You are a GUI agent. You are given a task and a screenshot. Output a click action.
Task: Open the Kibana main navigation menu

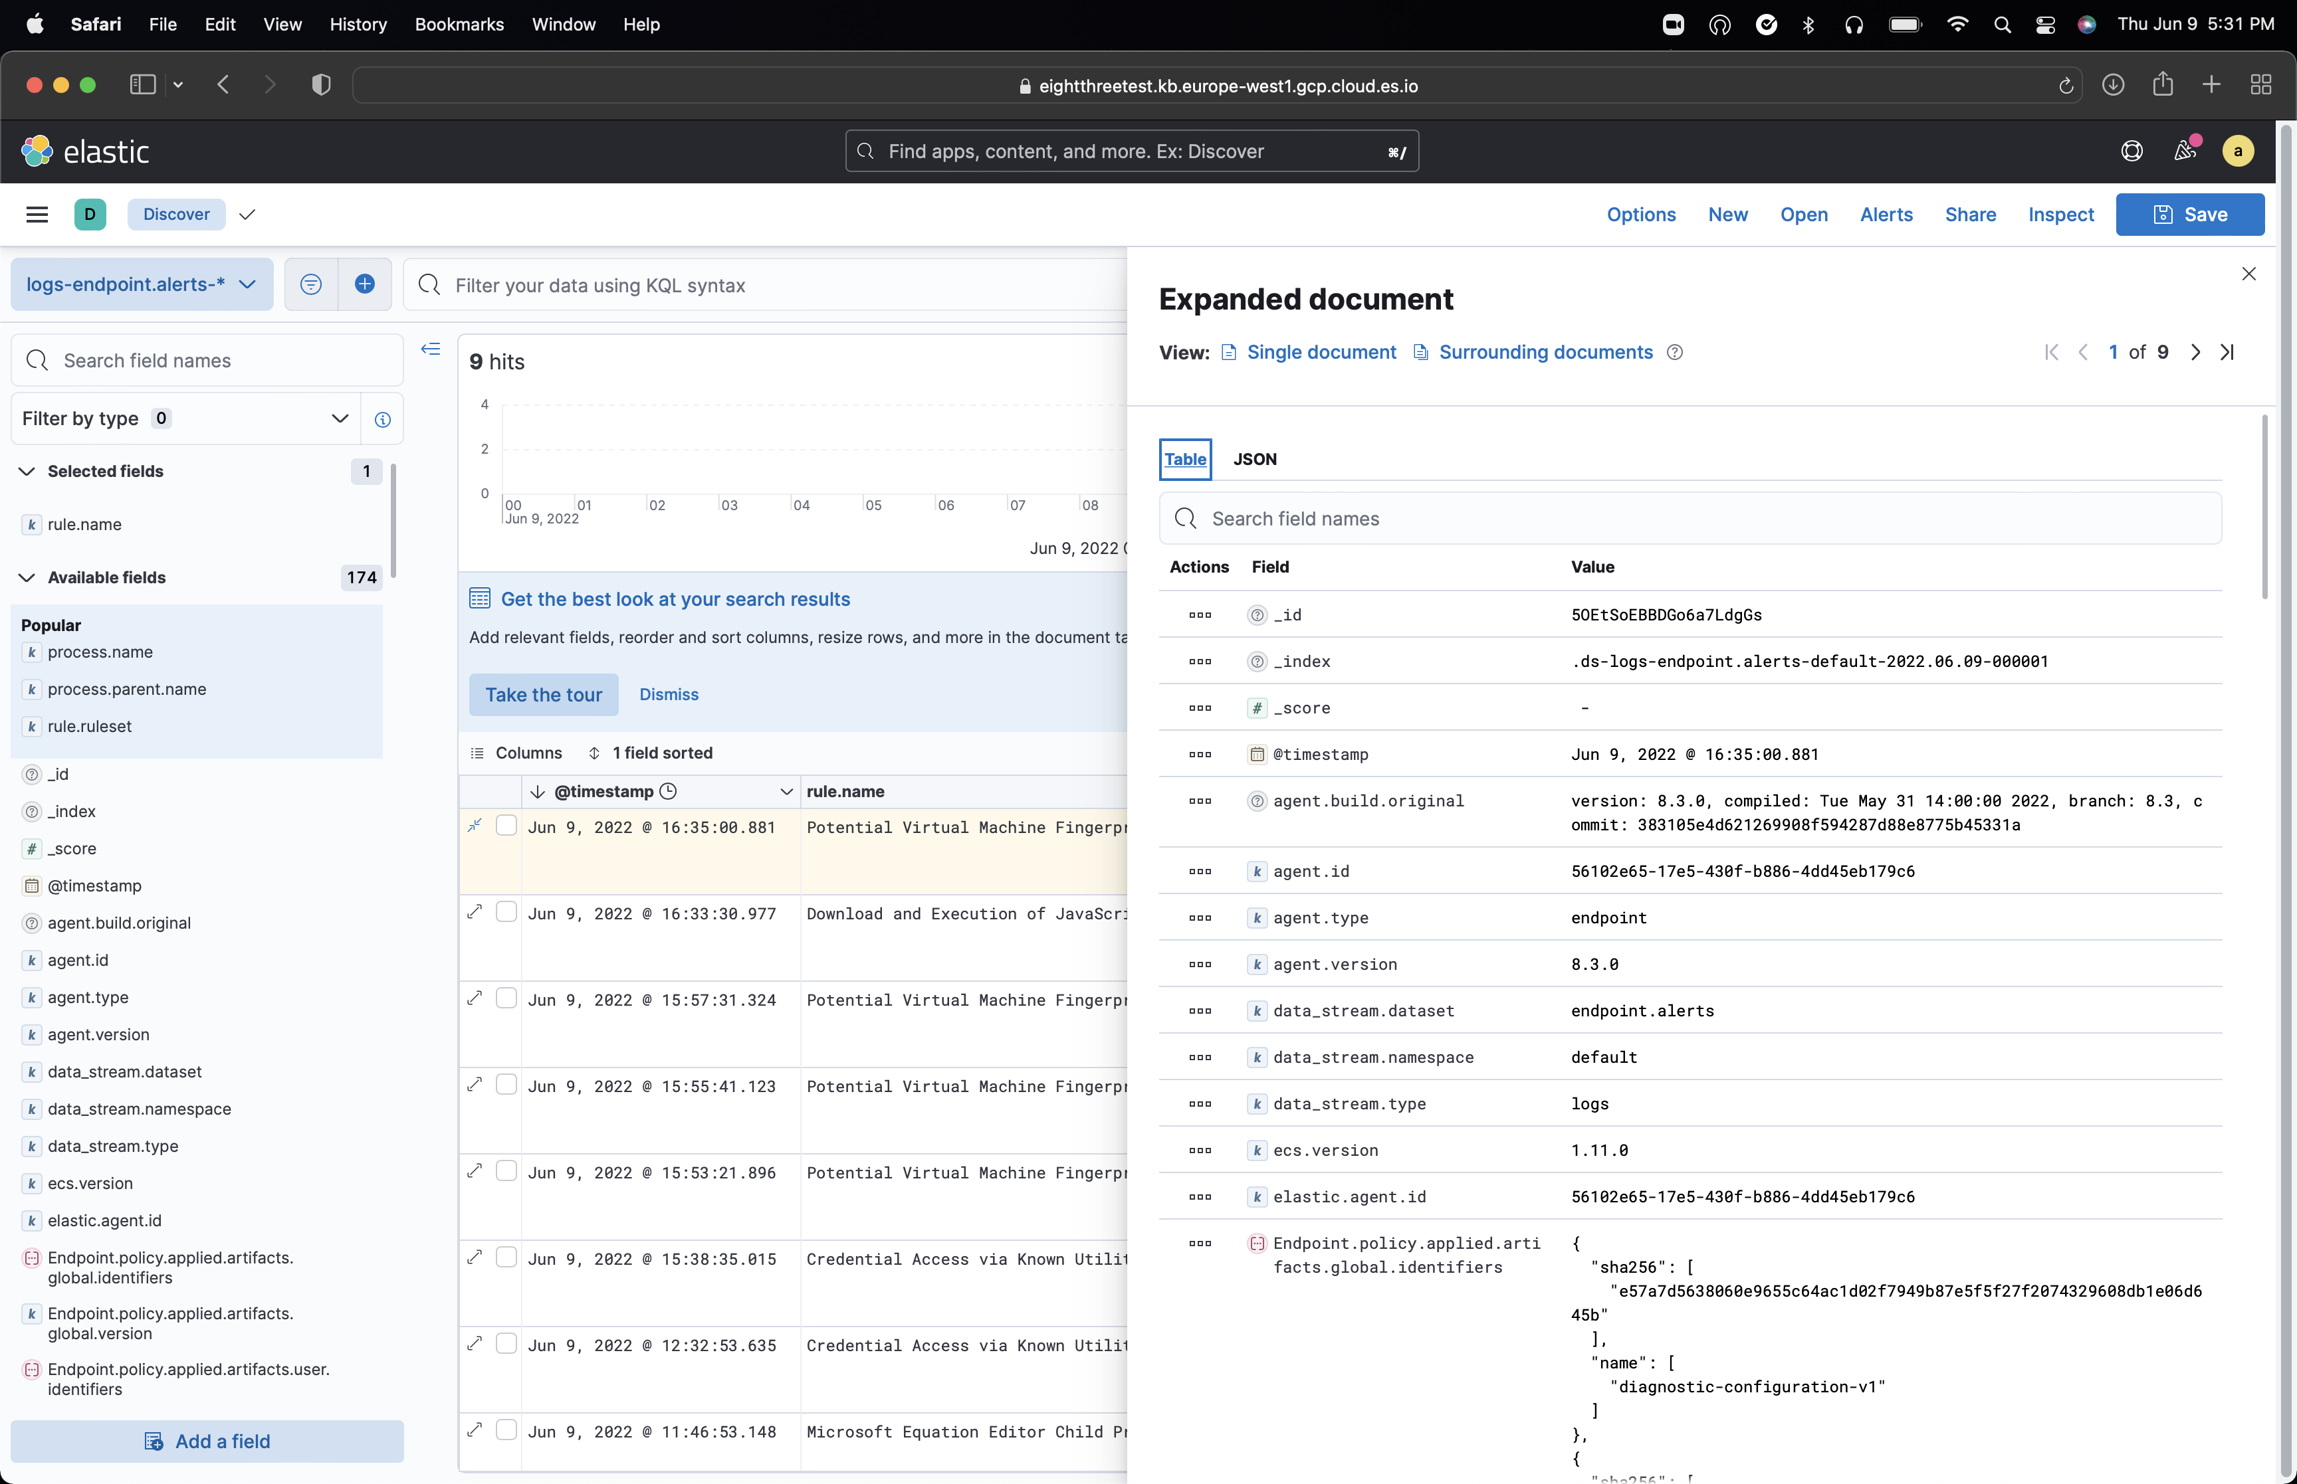[x=37, y=214]
